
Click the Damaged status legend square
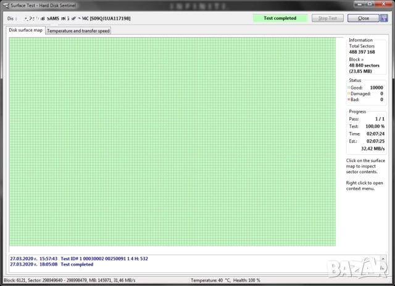click(x=349, y=94)
